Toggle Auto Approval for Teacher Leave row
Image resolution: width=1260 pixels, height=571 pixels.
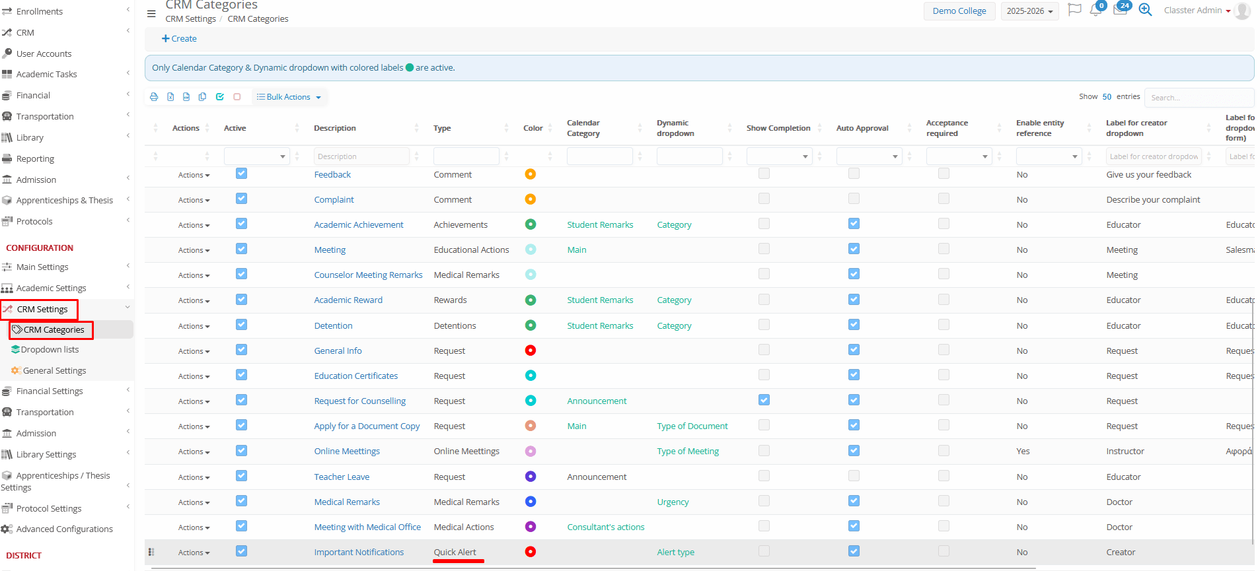(x=854, y=476)
